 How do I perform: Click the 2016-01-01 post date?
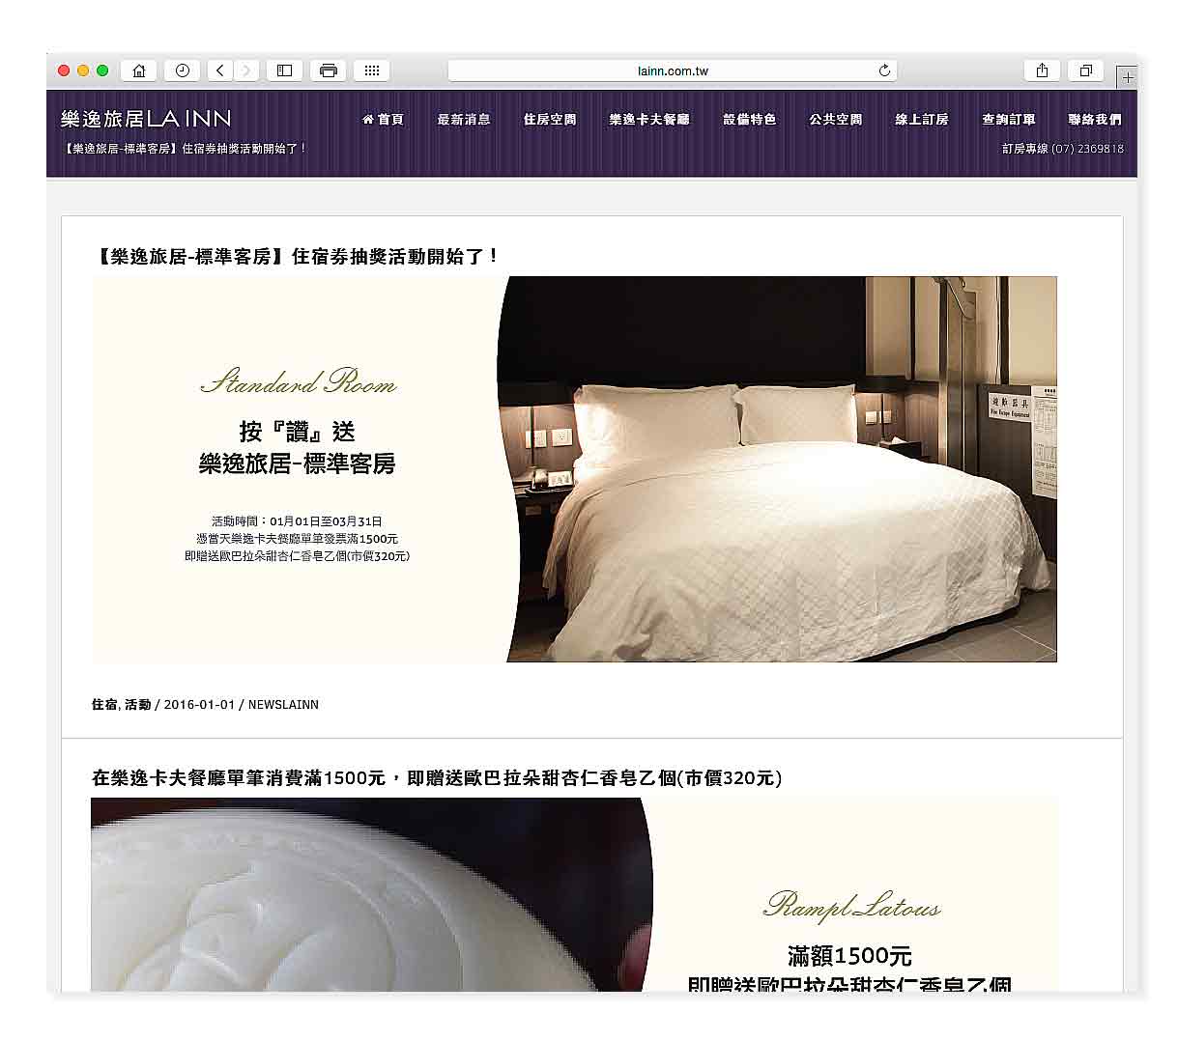200,705
